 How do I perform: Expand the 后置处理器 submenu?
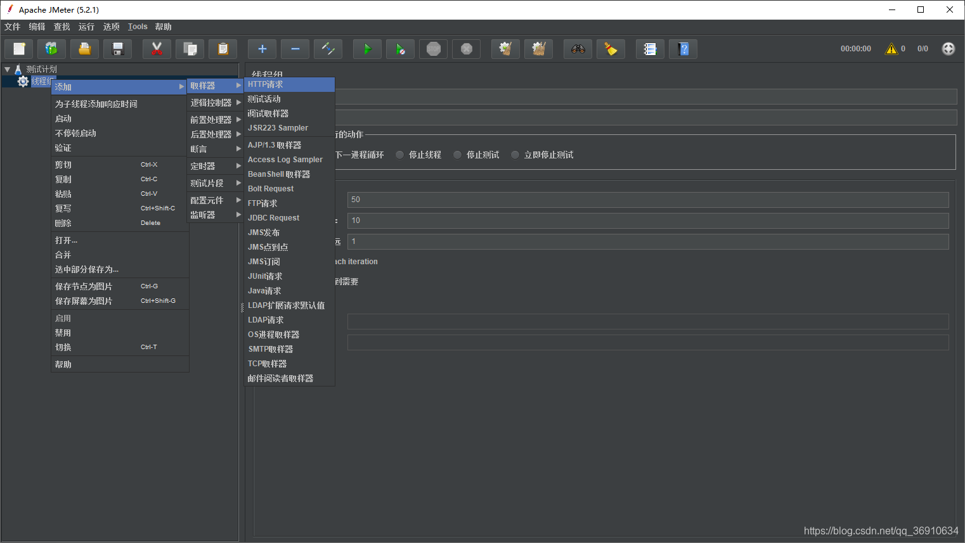[216, 134]
